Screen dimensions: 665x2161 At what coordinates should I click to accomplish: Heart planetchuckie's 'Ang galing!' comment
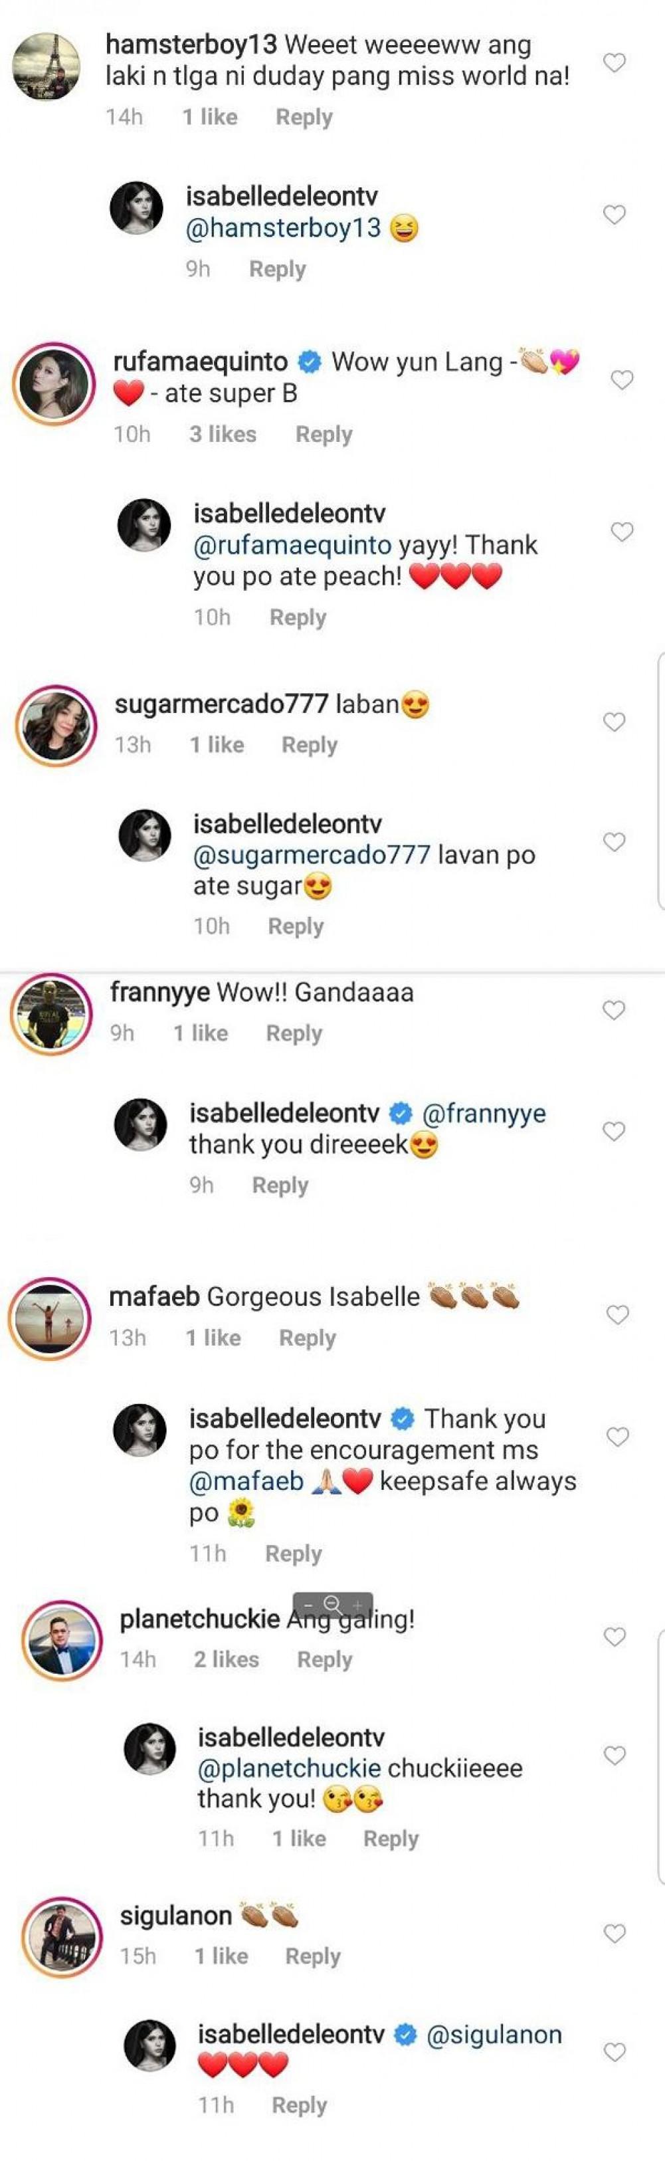615,1637
